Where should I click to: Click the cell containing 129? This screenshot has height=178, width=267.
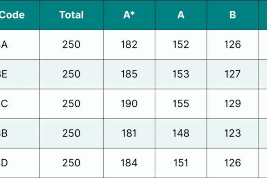(x=232, y=104)
